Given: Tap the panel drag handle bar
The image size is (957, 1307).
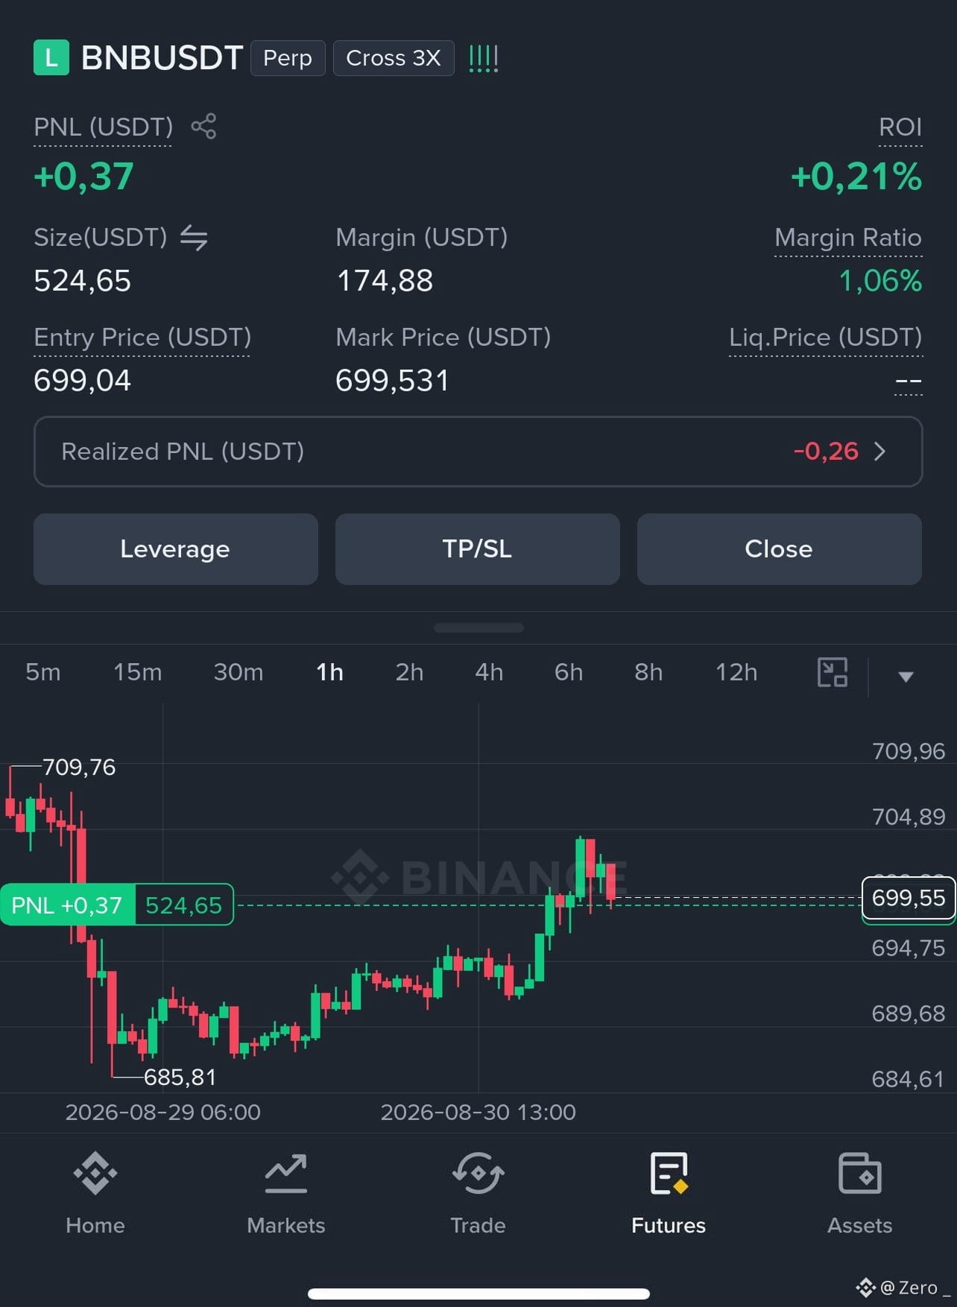Looking at the screenshot, I should tap(479, 628).
